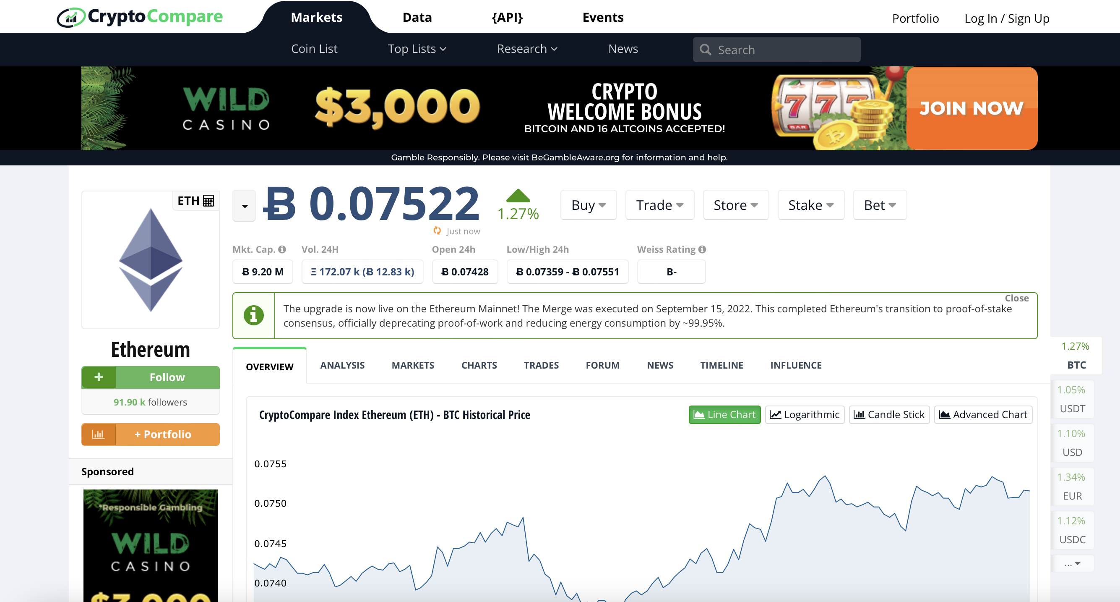Click the green info circle icon
Screen dimensions: 1120x602
pos(254,315)
